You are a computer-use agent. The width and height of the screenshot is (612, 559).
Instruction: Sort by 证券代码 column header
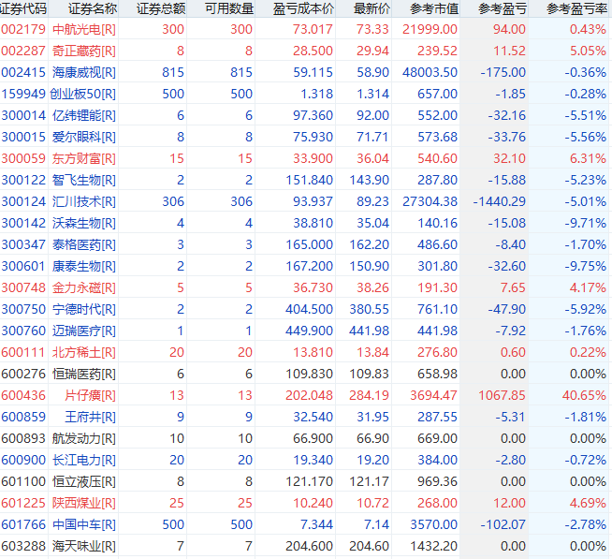click(x=23, y=8)
